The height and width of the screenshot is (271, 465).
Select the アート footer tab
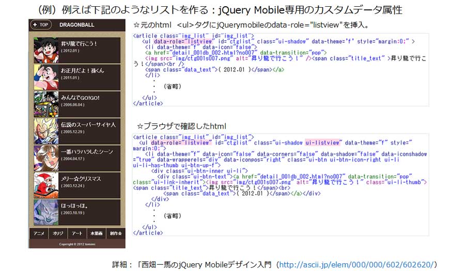coord(77,233)
